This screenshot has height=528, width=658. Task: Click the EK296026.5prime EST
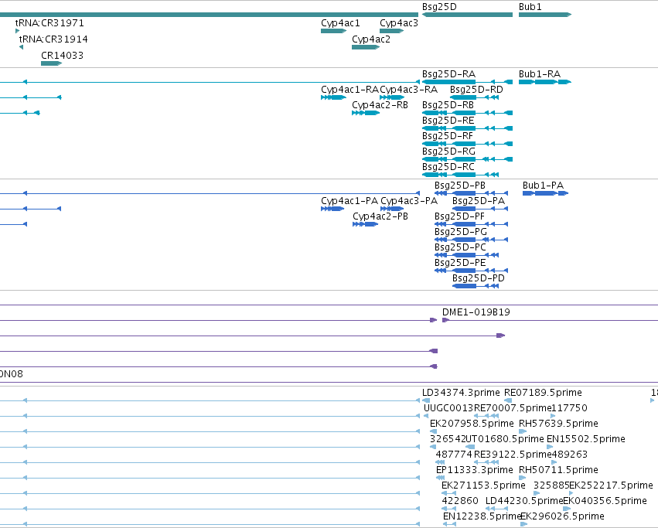click(523, 524)
